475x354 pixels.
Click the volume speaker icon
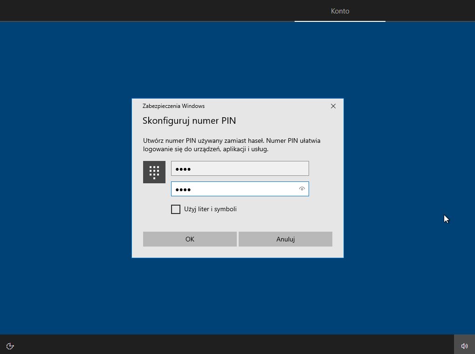(464, 346)
